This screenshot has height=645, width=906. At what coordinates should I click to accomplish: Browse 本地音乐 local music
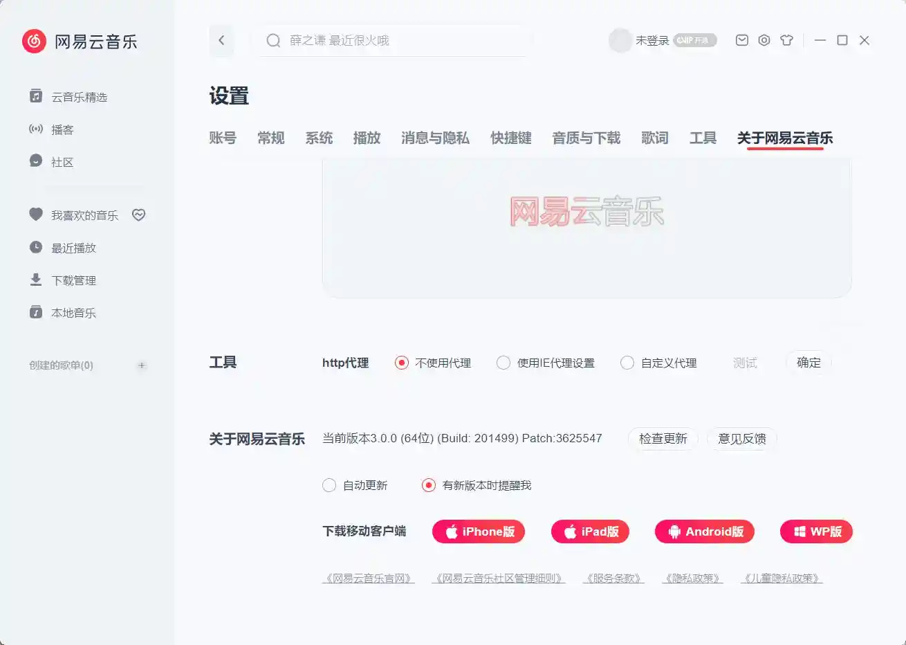[x=71, y=312]
